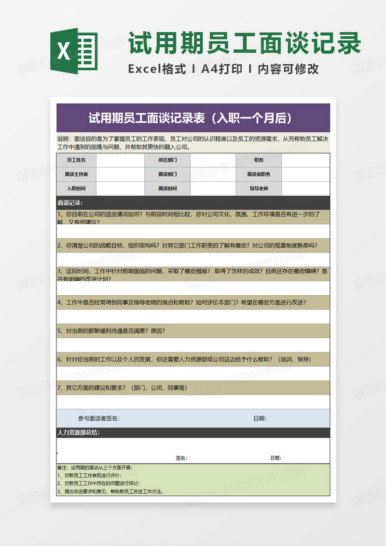Screen dimensions: 386x546
Task: Select the 面谈时间 label cell
Action: pyautogui.click(x=167, y=189)
